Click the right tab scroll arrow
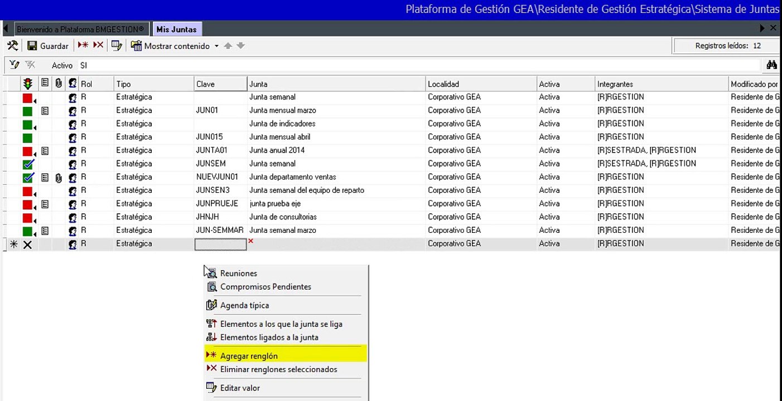The height and width of the screenshot is (401, 782). [762, 28]
